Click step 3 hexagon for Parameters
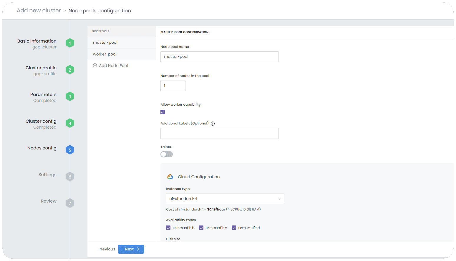The image size is (456, 261). [x=70, y=97]
